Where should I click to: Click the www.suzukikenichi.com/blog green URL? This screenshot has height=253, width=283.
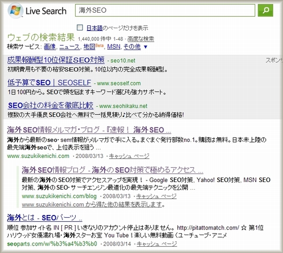pos(59,196)
